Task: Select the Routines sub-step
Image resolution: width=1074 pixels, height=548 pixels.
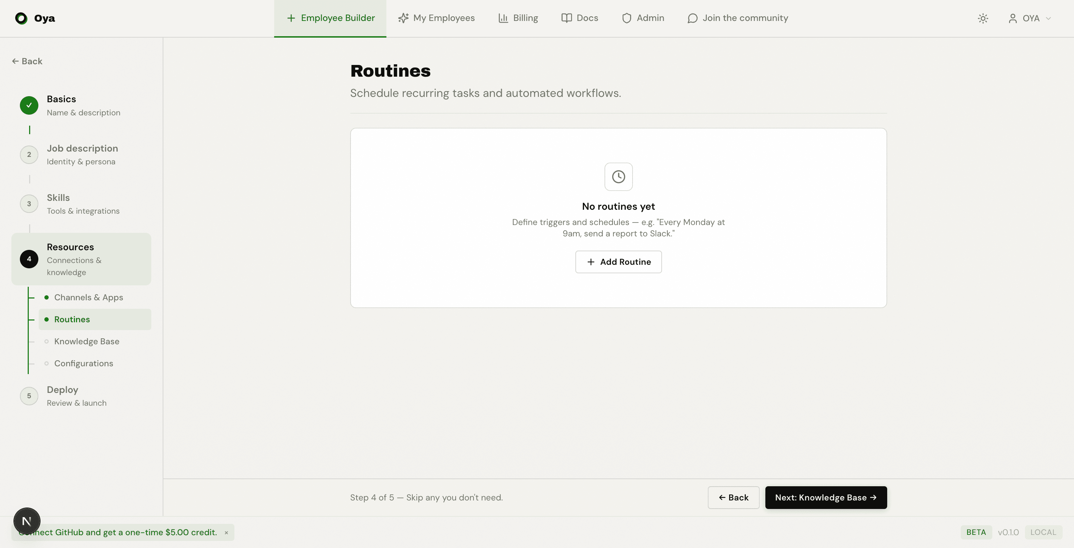Action: [72, 319]
